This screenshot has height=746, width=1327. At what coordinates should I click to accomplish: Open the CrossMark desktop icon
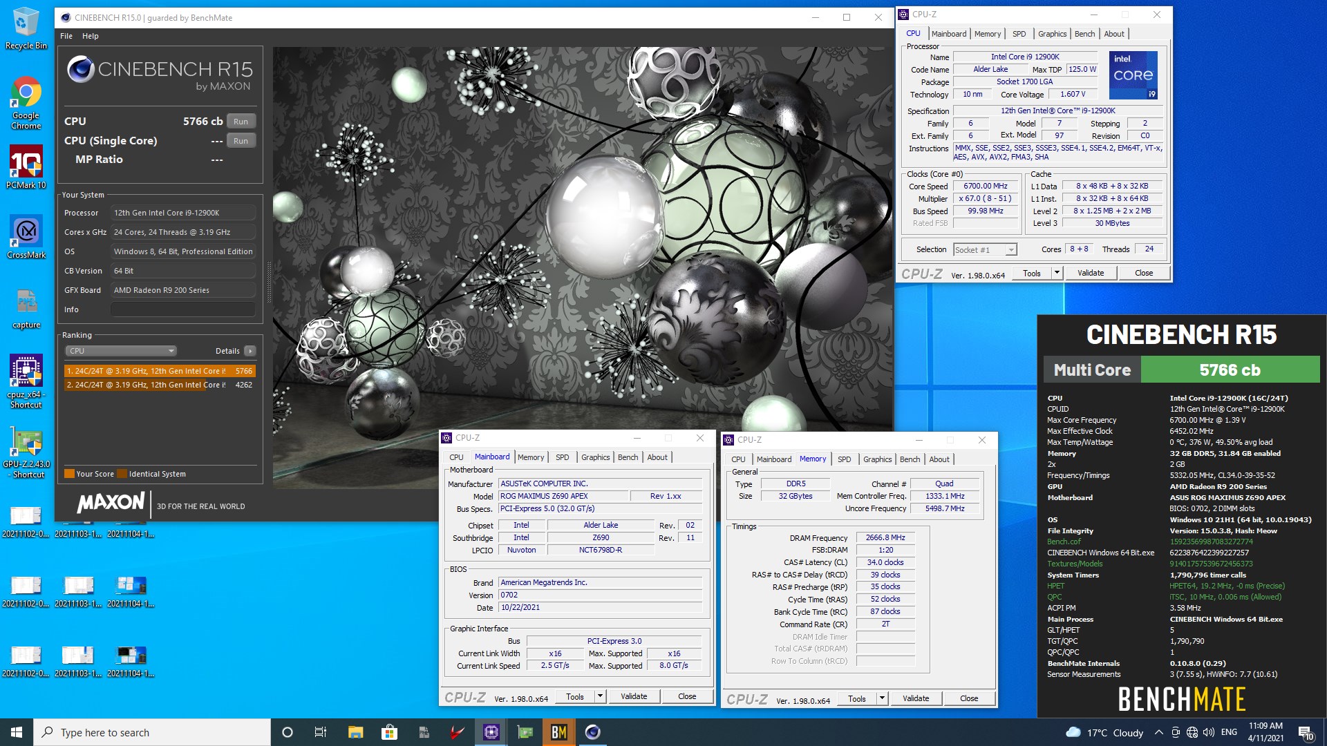pyautogui.click(x=26, y=236)
